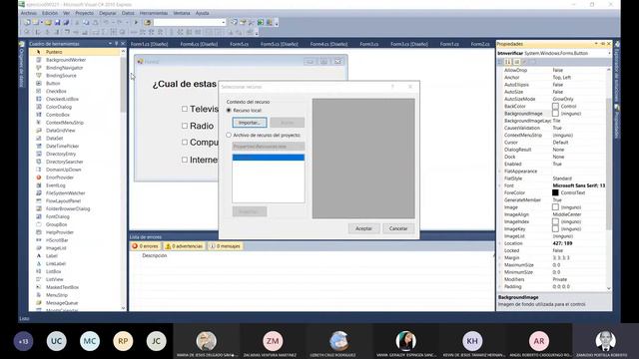639x359 pixels.
Task: Click the Importar button in the dialog
Action: [x=250, y=123]
